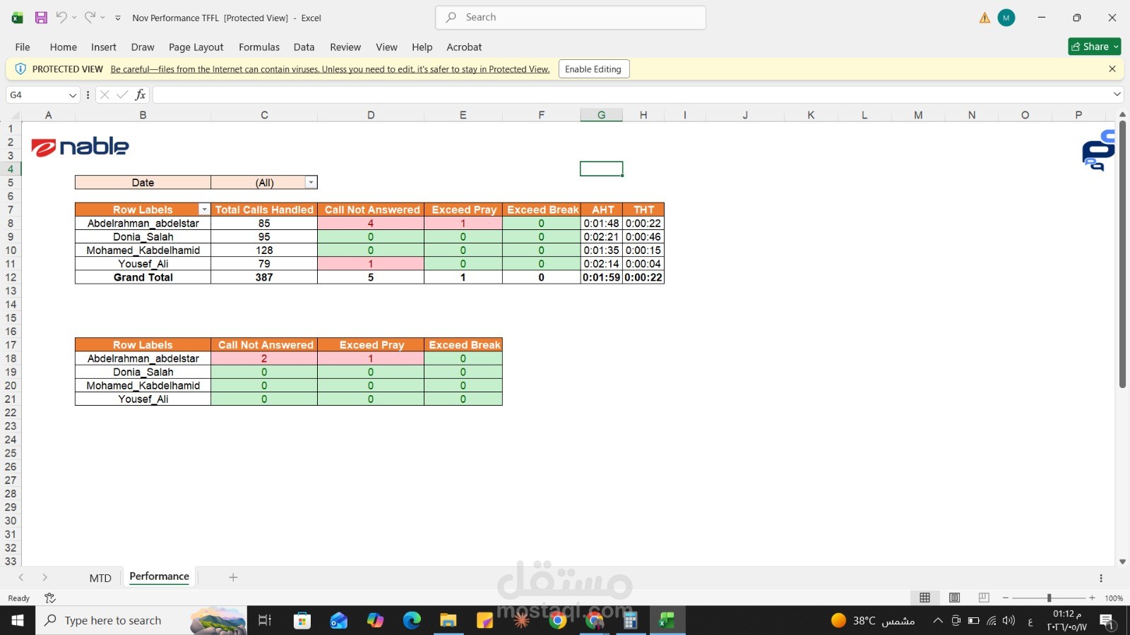
Task: Click the Redo arrow icon
Action: click(90, 17)
